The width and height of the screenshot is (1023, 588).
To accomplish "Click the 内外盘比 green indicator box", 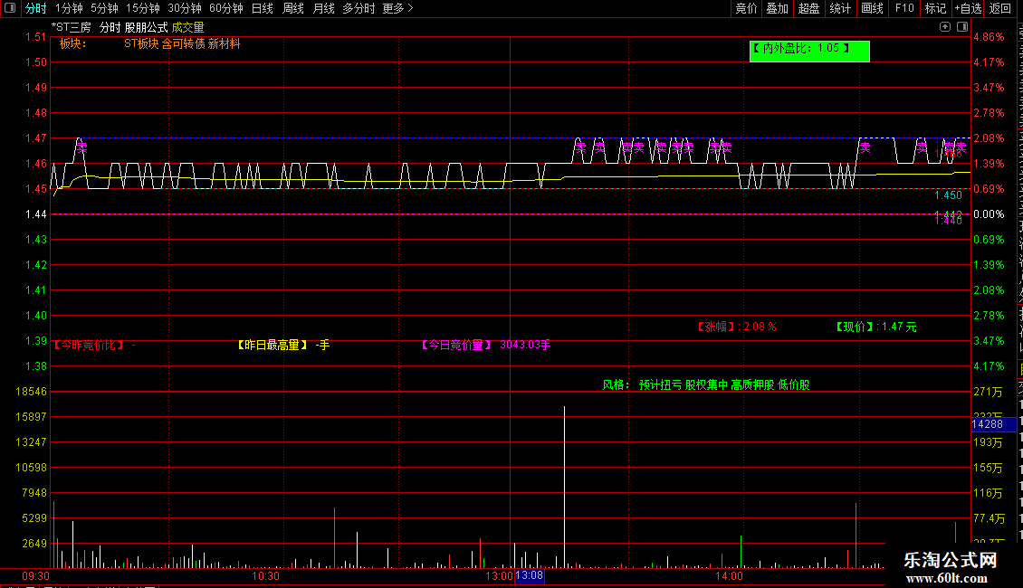I will [x=809, y=52].
